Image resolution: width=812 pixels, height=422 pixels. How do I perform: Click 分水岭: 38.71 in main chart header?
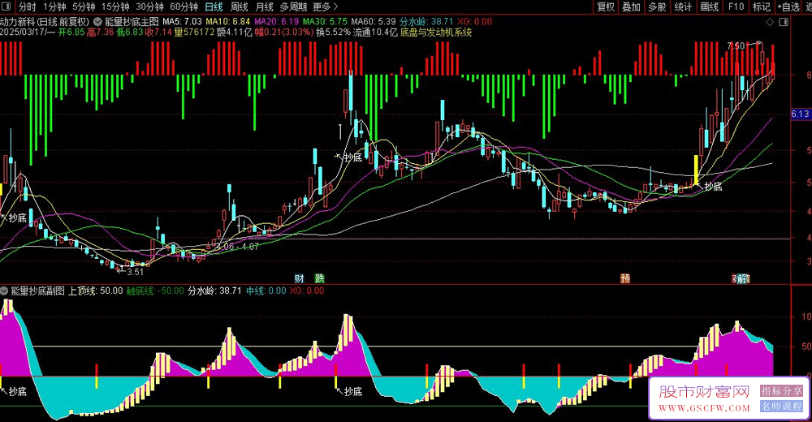(x=426, y=22)
